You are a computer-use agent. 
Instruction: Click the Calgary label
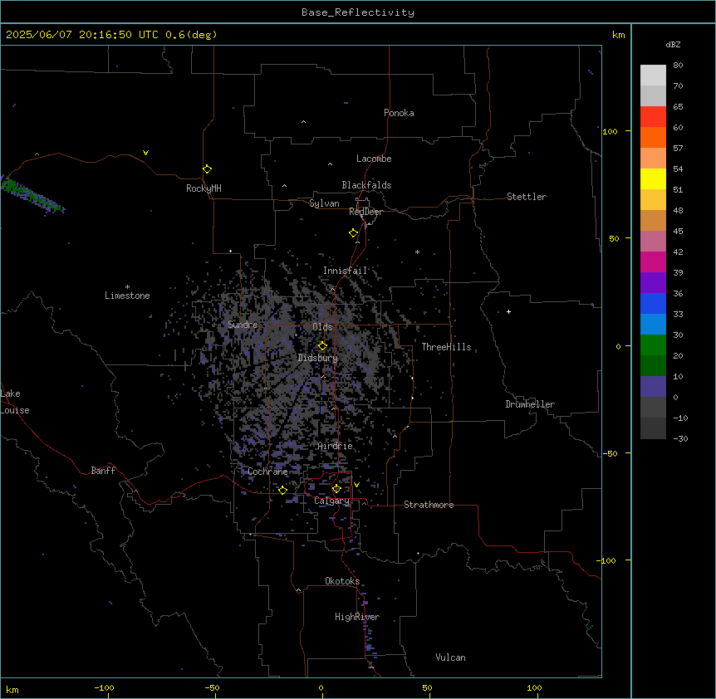tap(331, 501)
